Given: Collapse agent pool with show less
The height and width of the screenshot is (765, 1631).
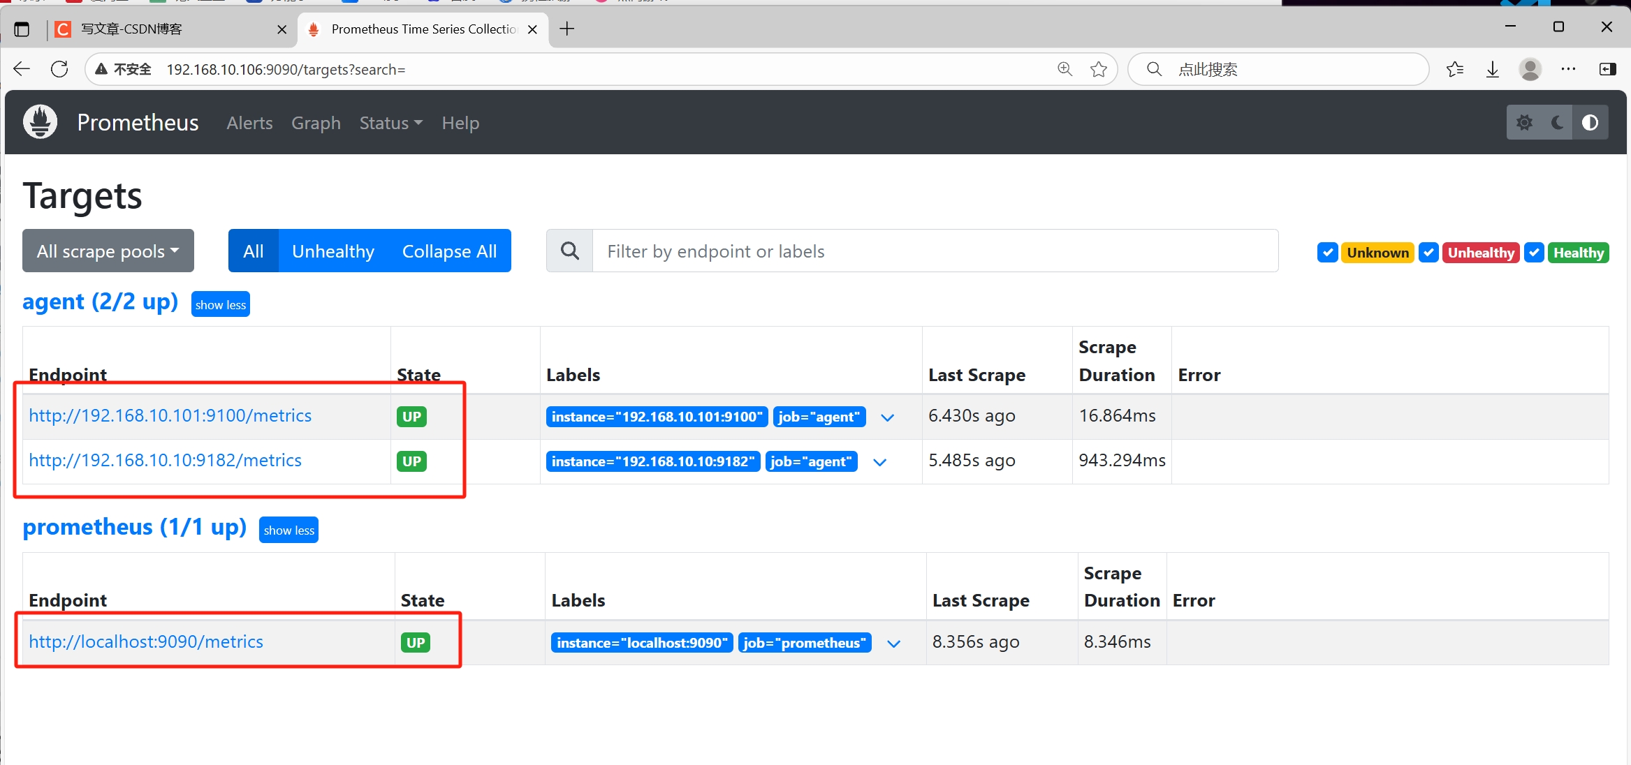Looking at the screenshot, I should [221, 304].
